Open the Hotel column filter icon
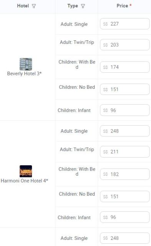 click(34, 6)
